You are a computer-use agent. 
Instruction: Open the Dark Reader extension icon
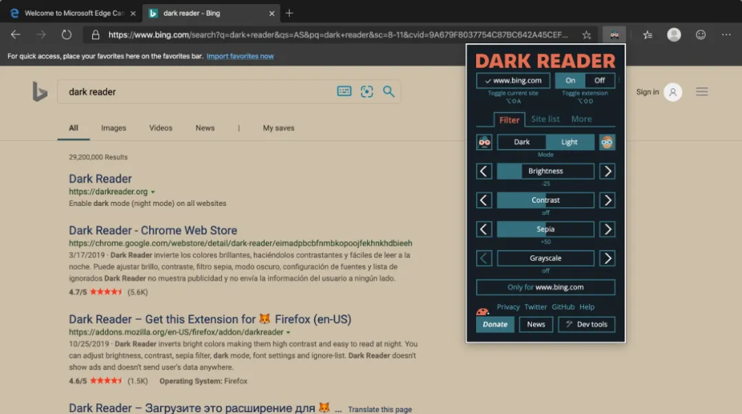pyautogui.click(x=614, y=34)
